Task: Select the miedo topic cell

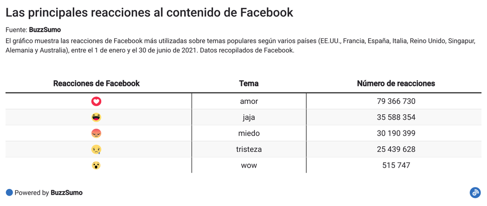Action: pyautogui.click(x=249, y=133)
